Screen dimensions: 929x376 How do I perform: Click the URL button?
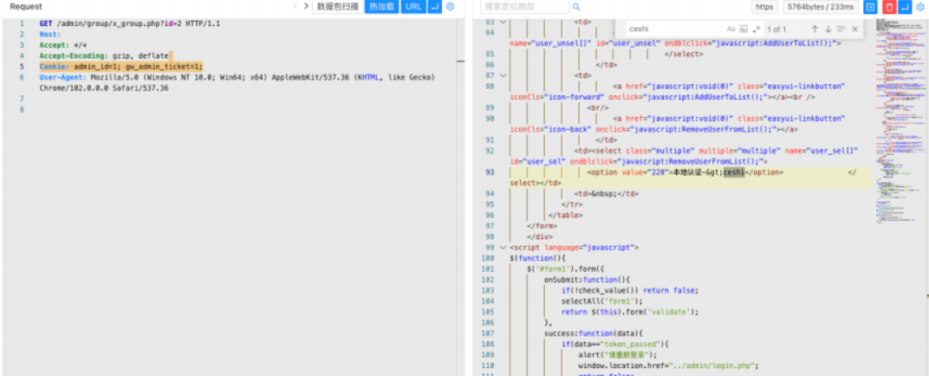(414, 7)
